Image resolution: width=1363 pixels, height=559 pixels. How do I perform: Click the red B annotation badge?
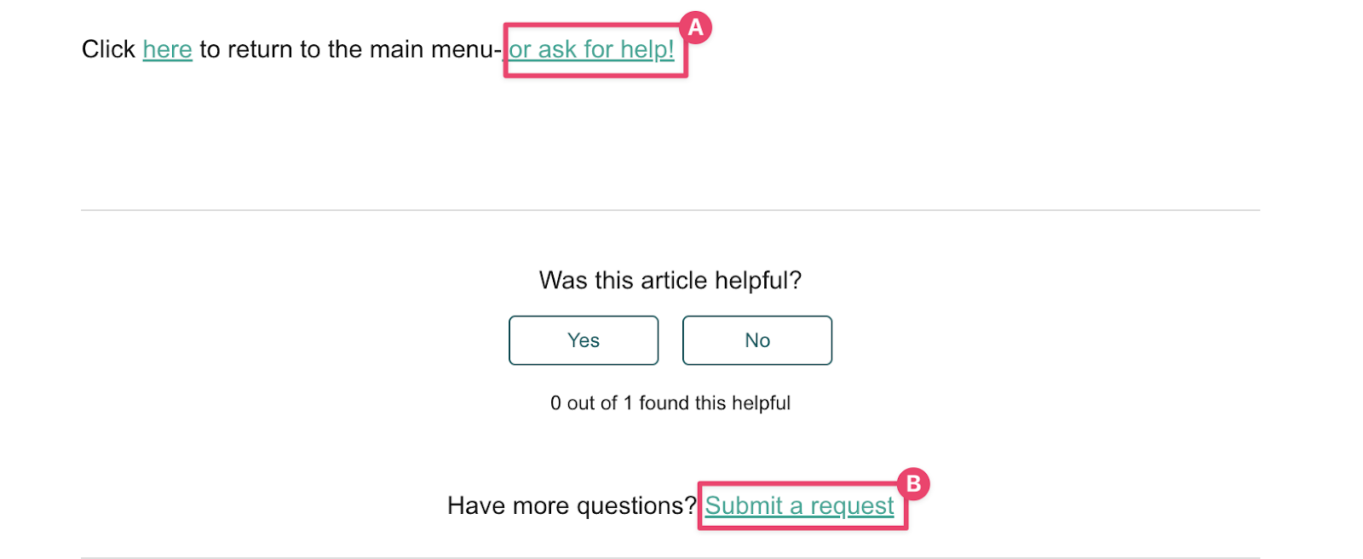[x=913, y=484]
